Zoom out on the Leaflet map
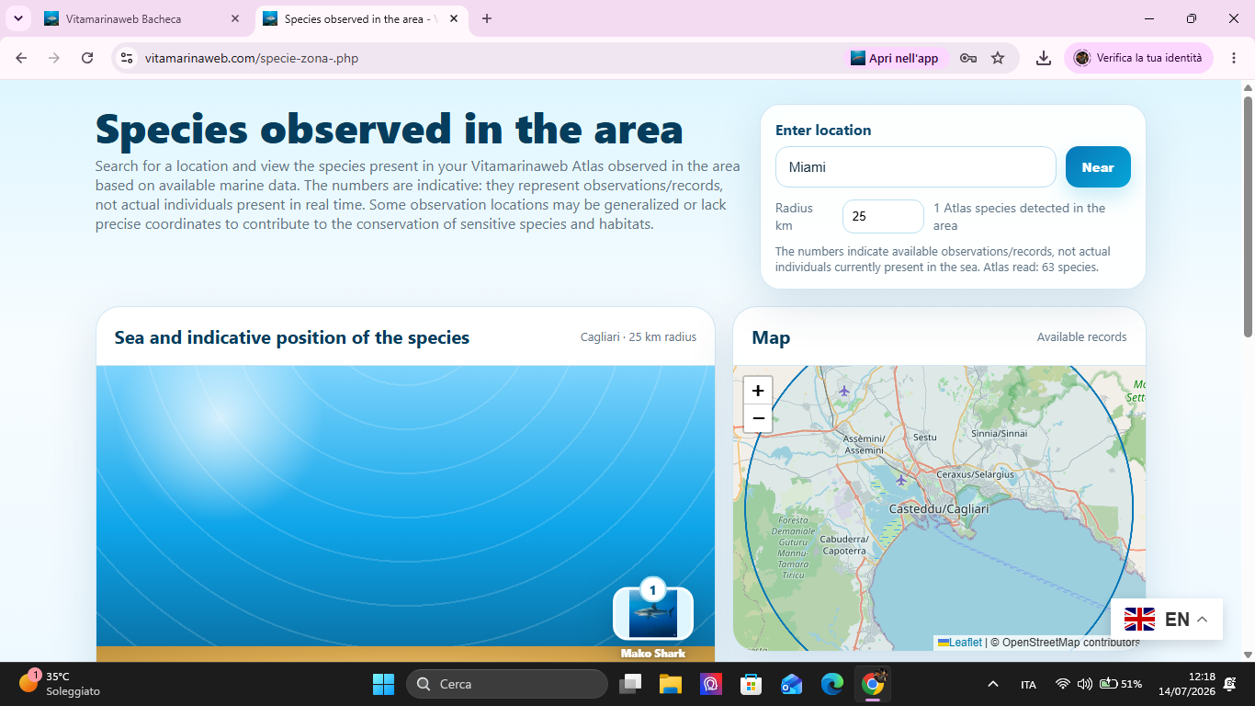 (758, 418)
